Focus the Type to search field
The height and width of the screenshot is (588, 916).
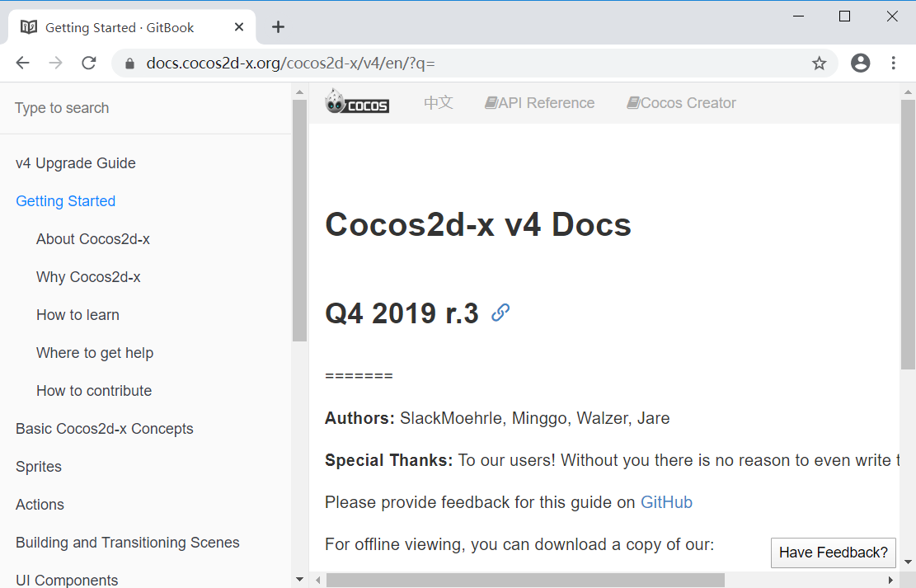pos(146,108)
